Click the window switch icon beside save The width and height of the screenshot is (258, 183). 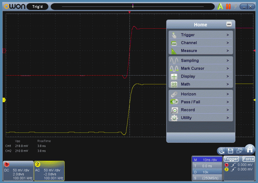click(239, 151)
